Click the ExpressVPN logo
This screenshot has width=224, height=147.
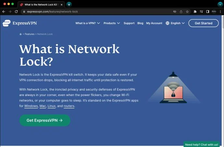point(20,23)
